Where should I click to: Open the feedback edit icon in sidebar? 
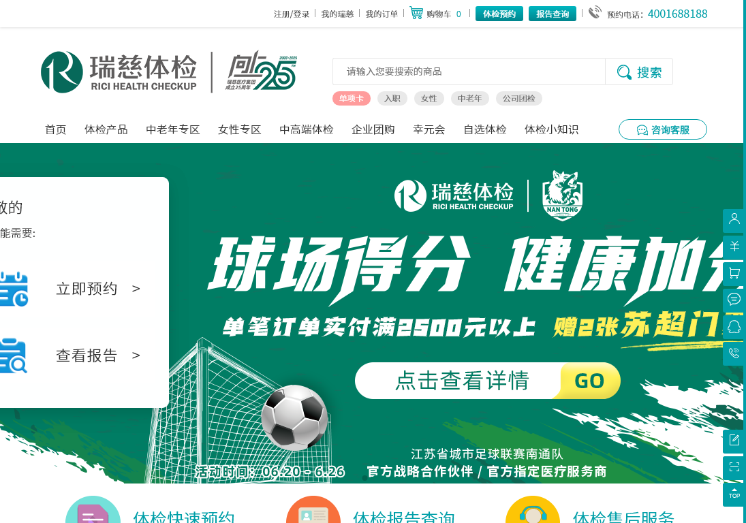coord(734,441)
